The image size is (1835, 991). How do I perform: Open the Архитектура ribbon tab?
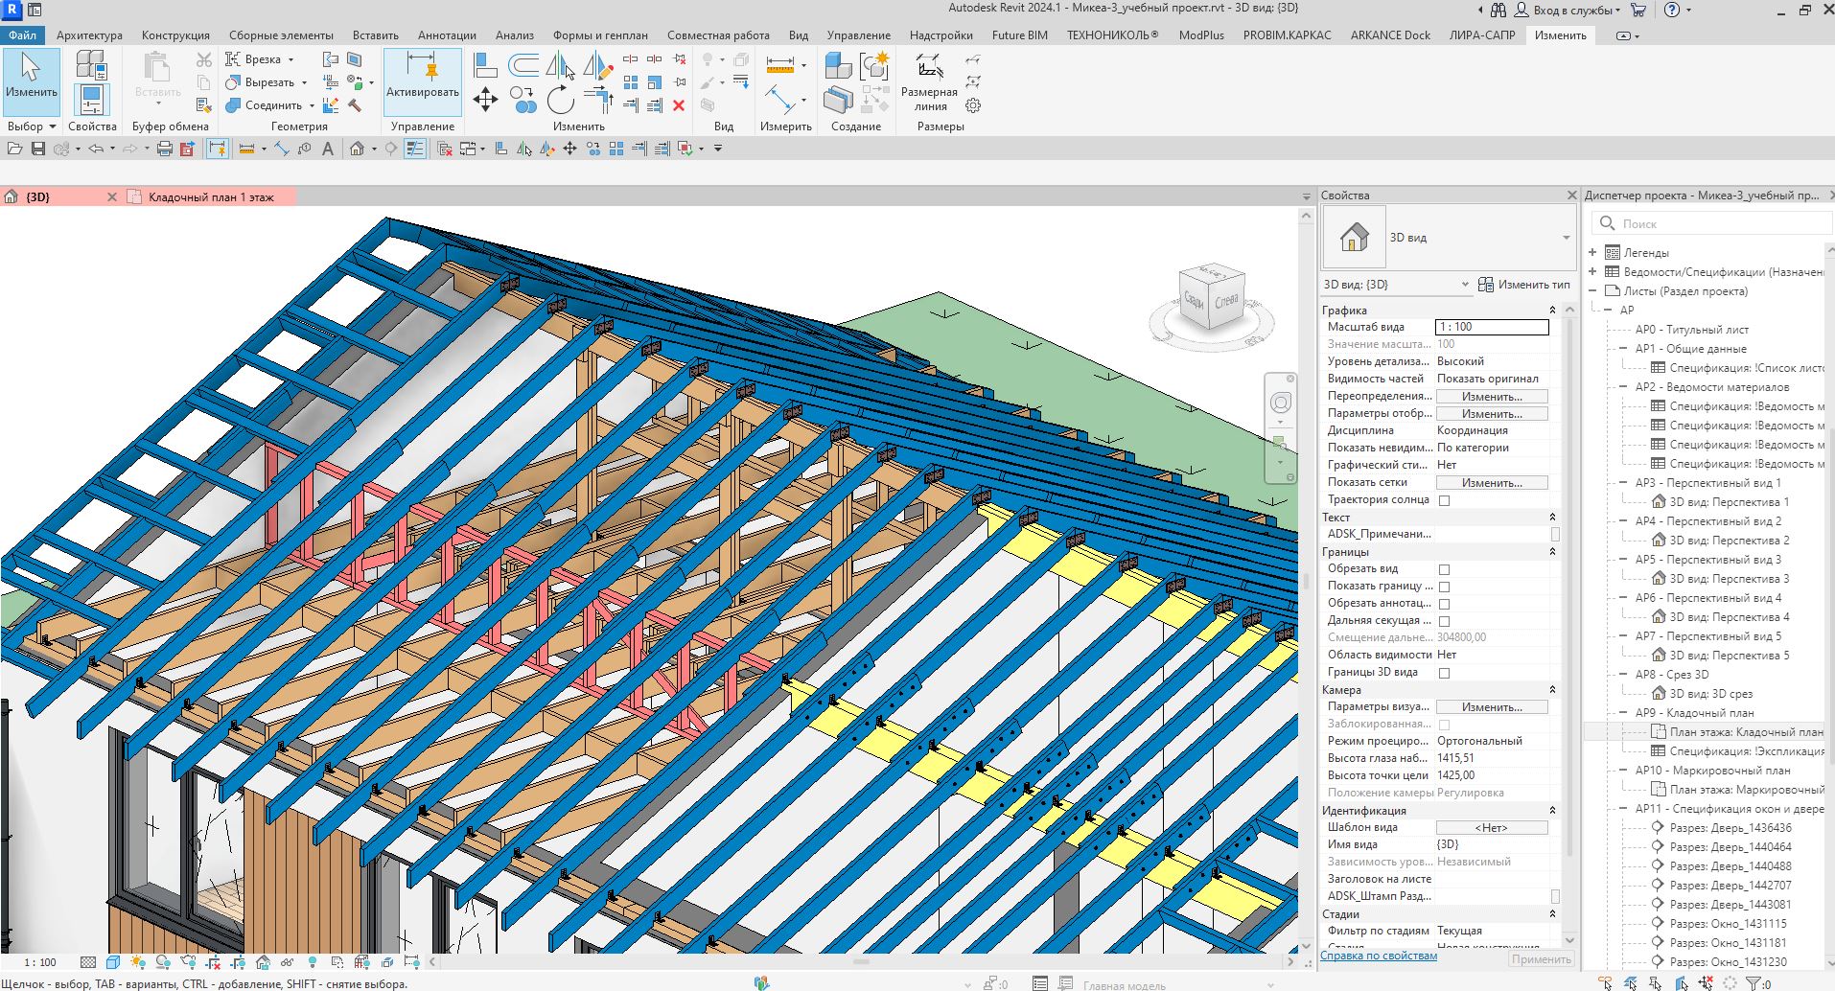point(89,35)
